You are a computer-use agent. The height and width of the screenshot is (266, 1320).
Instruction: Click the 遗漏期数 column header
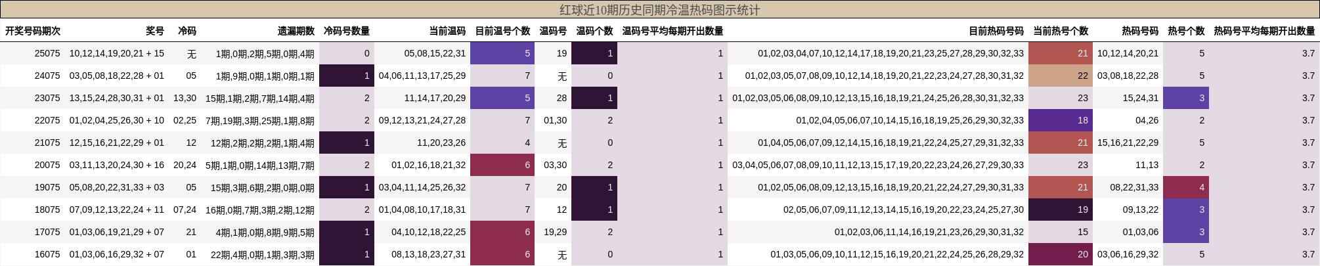point(296,31)
